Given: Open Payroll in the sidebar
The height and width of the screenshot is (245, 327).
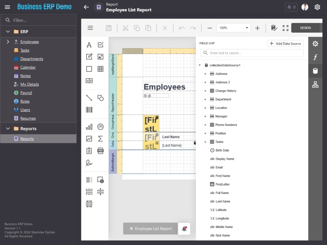Looking at the screenshot, I should click(x=26, y=93).
